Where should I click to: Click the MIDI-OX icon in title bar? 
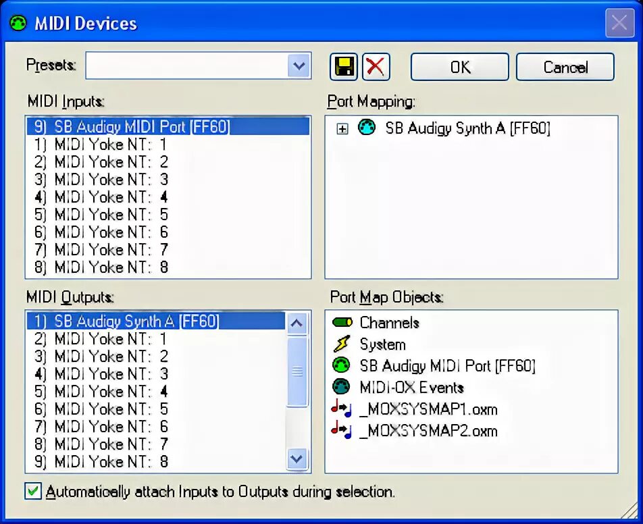(x=18, y=23)
